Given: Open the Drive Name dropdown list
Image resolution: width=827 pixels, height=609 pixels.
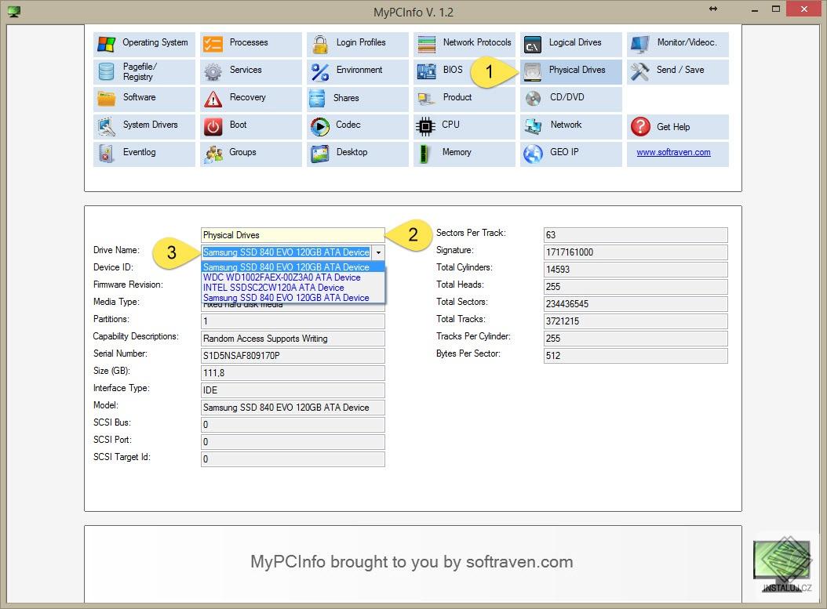Looking at the screenshot, I should tap(378, 252).
